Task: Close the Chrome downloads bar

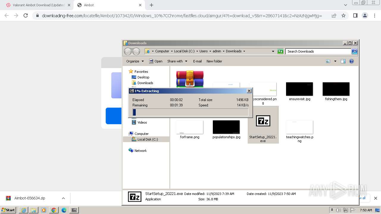Action: tap(375, 198)
